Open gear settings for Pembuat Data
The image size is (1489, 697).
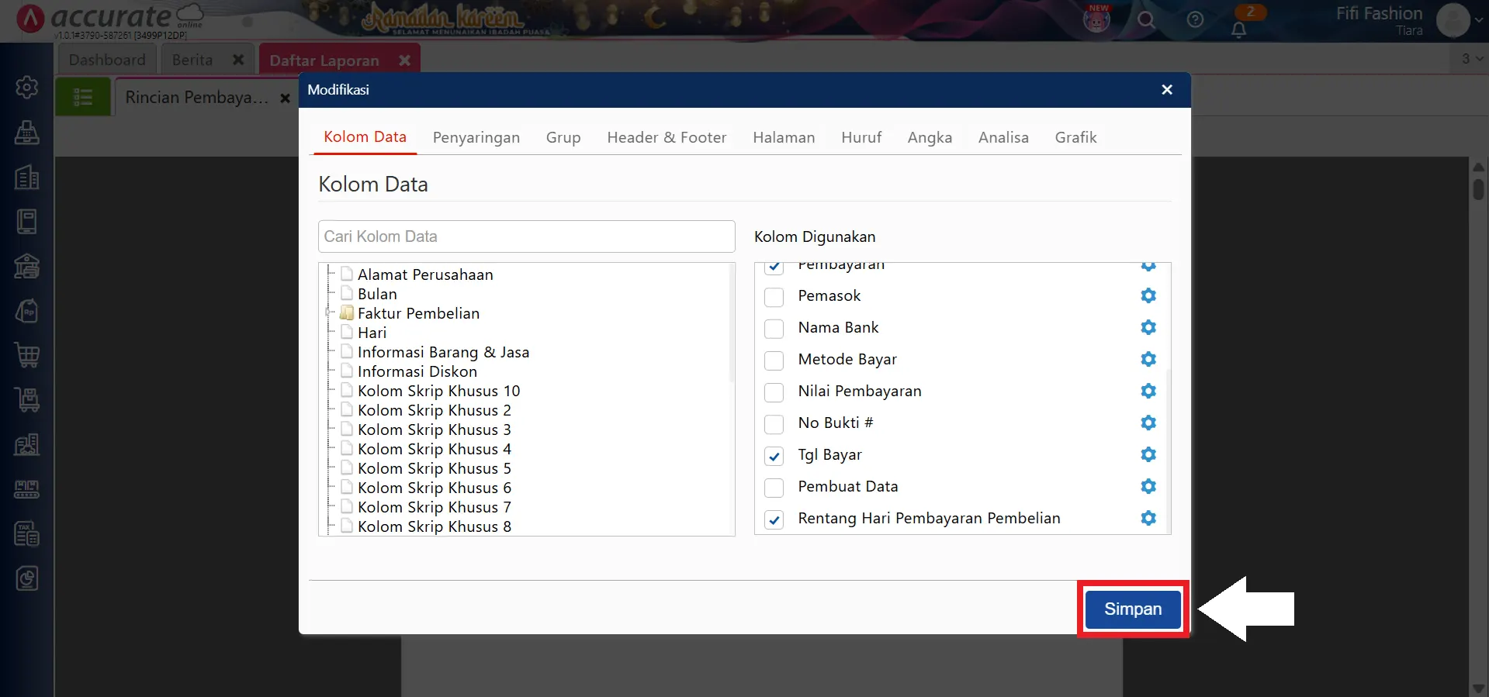point(1148,486)
